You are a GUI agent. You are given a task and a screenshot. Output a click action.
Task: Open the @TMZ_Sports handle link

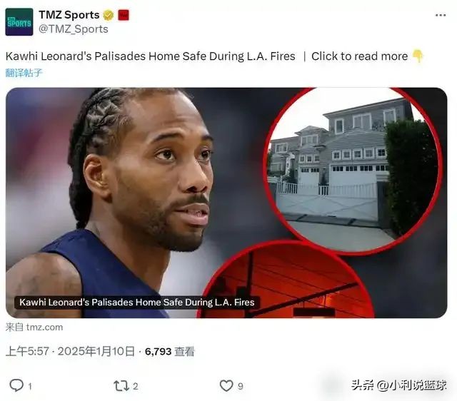[73, 29]
